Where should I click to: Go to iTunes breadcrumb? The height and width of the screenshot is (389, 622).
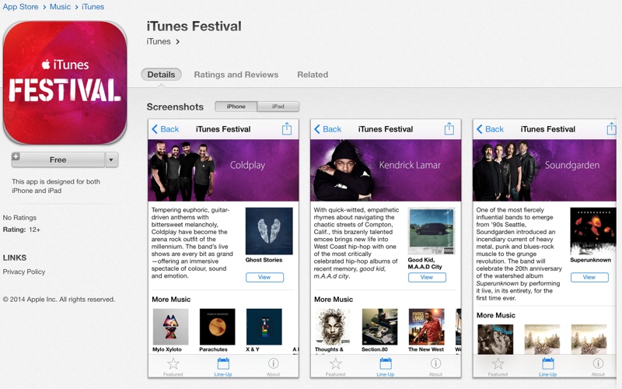pyautogui.click(x=93, y=7)
